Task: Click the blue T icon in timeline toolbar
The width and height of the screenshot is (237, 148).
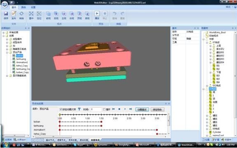Action: tap(79, 109)
